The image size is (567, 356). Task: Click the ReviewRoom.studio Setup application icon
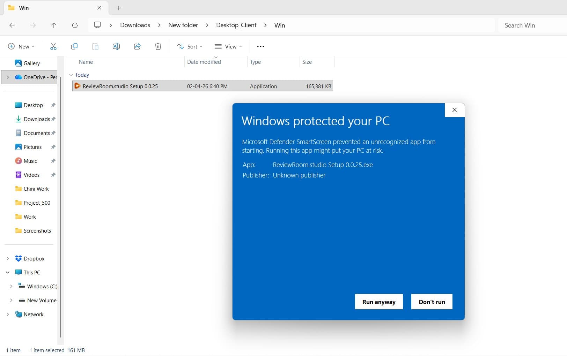pos(77,86)
